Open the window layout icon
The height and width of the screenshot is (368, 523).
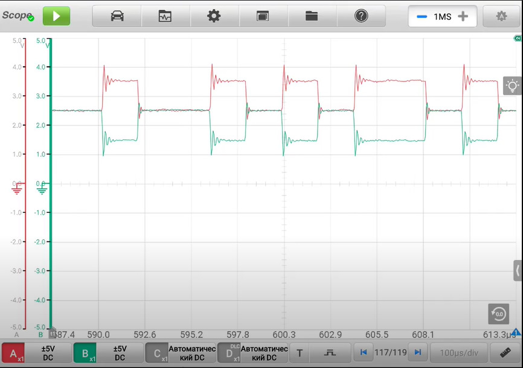tap(263, 16)
